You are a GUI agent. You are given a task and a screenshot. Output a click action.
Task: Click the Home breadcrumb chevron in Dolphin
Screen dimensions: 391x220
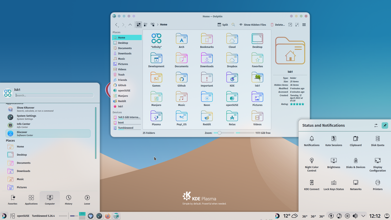pos(157,25)
